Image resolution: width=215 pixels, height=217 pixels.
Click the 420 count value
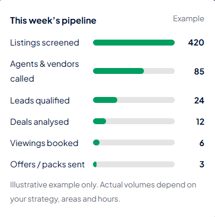point(196,43)
